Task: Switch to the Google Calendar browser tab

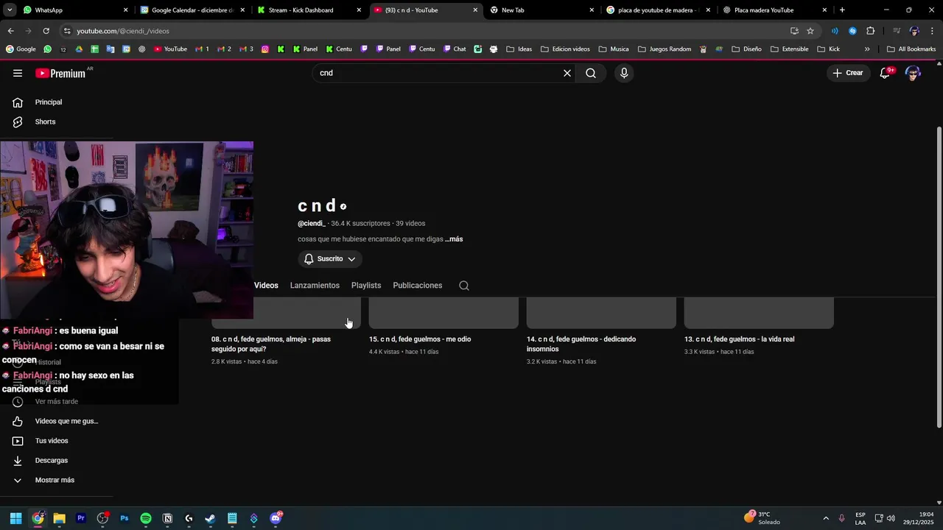Action: 192,10
